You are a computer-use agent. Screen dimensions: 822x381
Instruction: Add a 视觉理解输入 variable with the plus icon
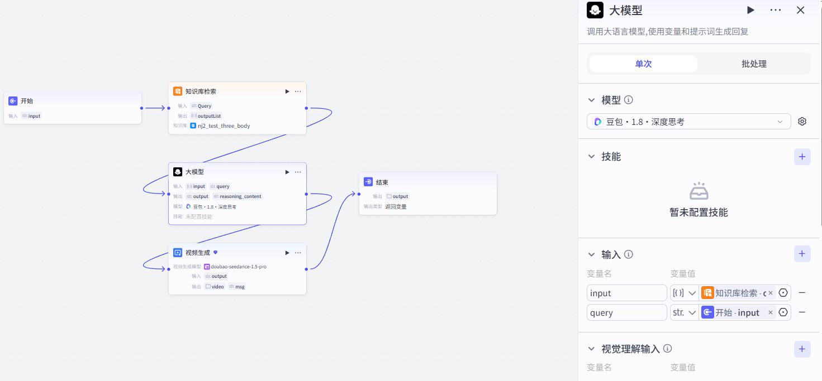pos(802,349)
